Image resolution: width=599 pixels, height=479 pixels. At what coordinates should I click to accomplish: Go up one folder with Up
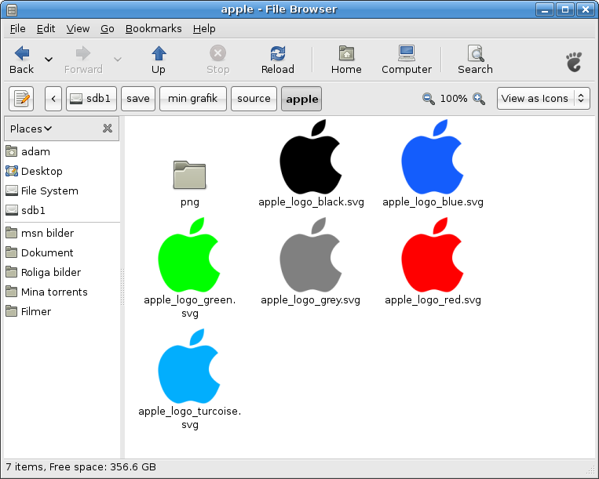click(x=159, y=60)
